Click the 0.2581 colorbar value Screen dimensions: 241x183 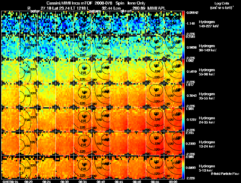tap(190, 37)
